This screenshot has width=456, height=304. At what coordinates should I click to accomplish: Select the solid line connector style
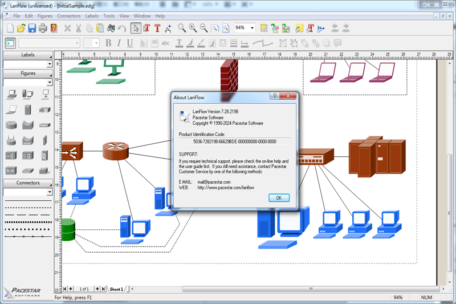28,201
